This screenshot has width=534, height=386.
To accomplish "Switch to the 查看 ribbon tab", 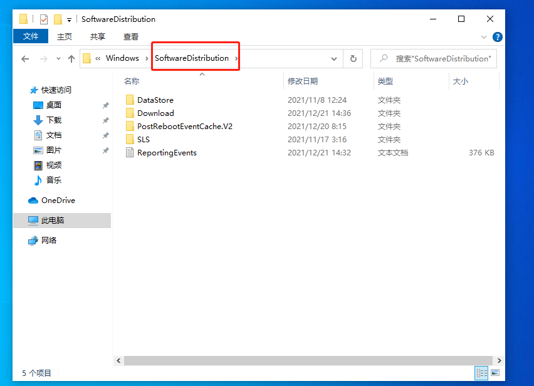I will [x=130, y=36].
